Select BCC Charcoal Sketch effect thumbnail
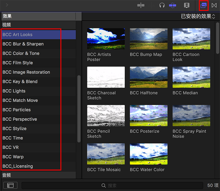The image size is (220, 191). point(106,77)
